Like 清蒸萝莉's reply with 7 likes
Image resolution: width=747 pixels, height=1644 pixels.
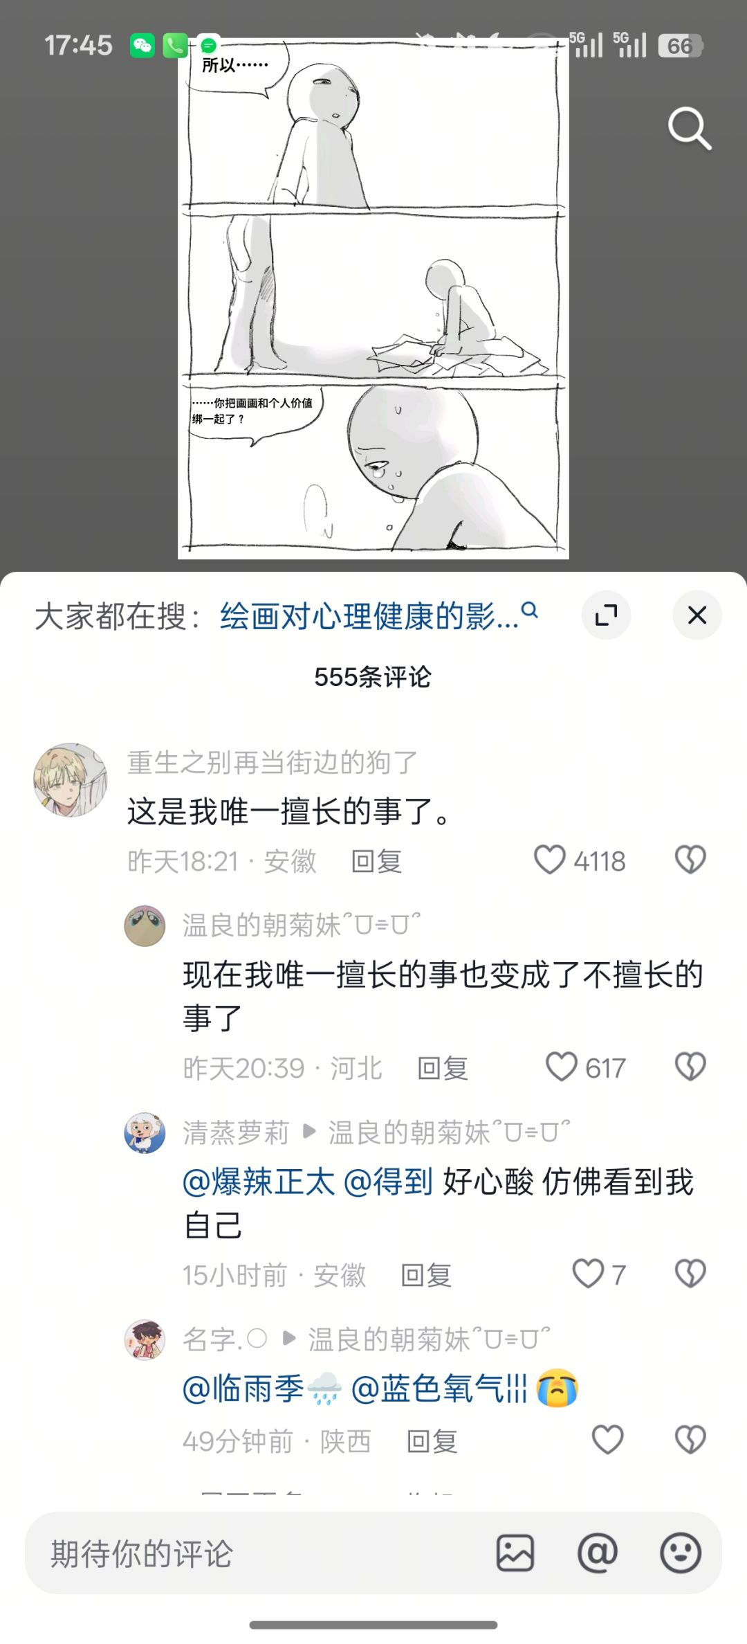[x=588, y=1274]
